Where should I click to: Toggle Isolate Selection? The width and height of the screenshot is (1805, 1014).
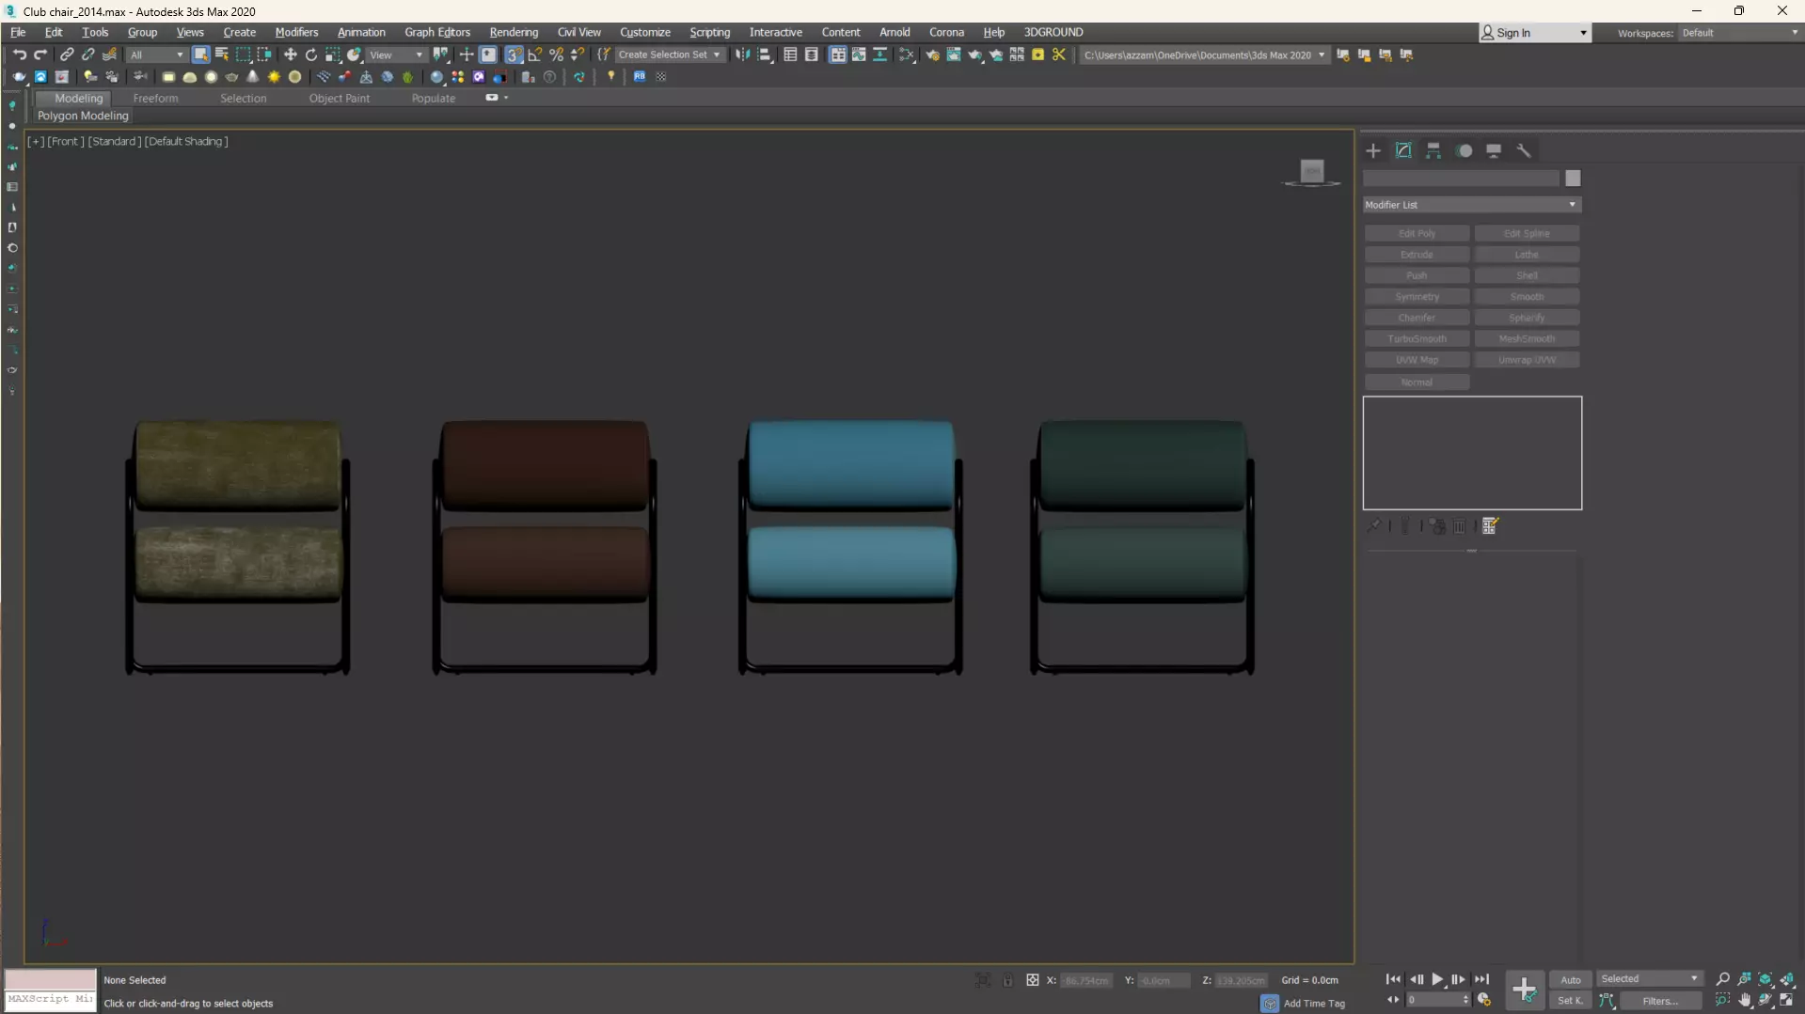(983, 980)
